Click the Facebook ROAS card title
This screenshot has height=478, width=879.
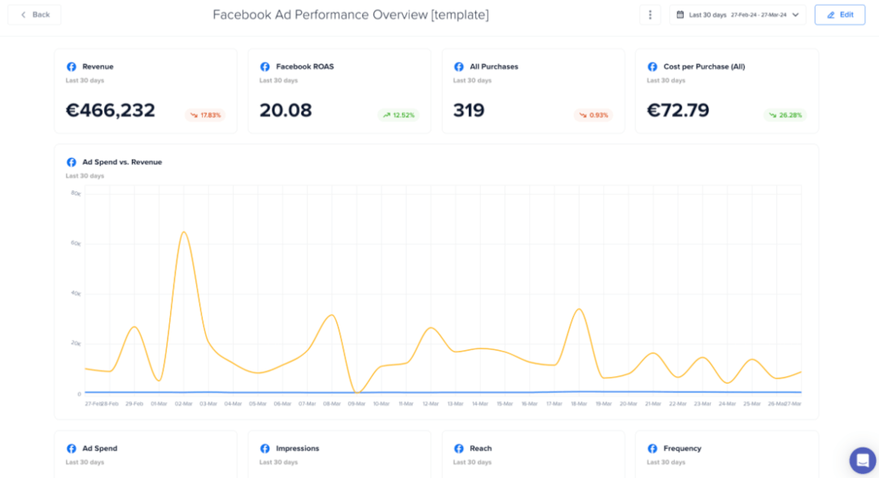coord(305,67)
